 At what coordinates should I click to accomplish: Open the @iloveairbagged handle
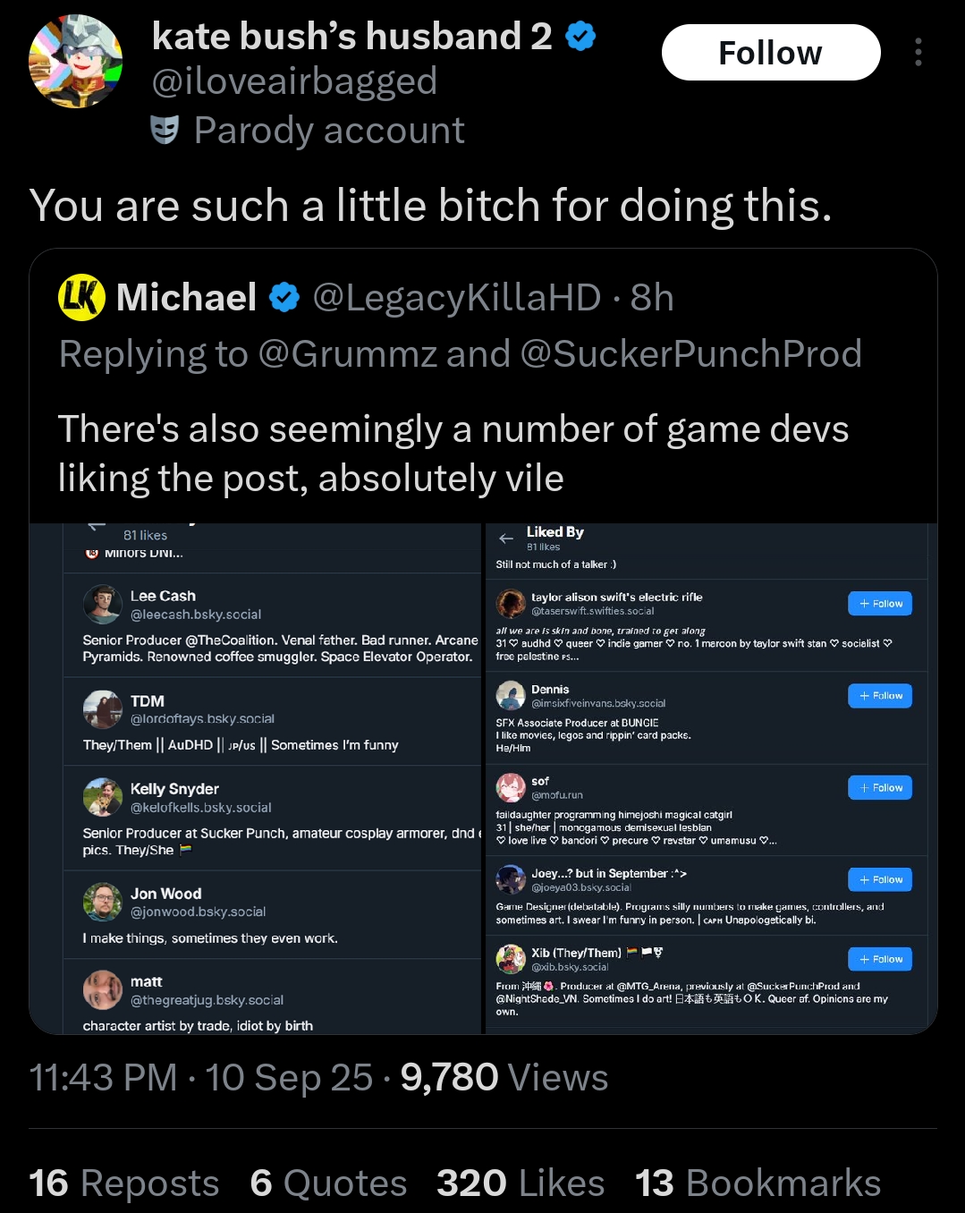pyautogui.click(x=295, y=81)
